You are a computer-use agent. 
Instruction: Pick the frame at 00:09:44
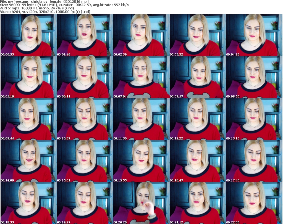click(x=28, y=119)
